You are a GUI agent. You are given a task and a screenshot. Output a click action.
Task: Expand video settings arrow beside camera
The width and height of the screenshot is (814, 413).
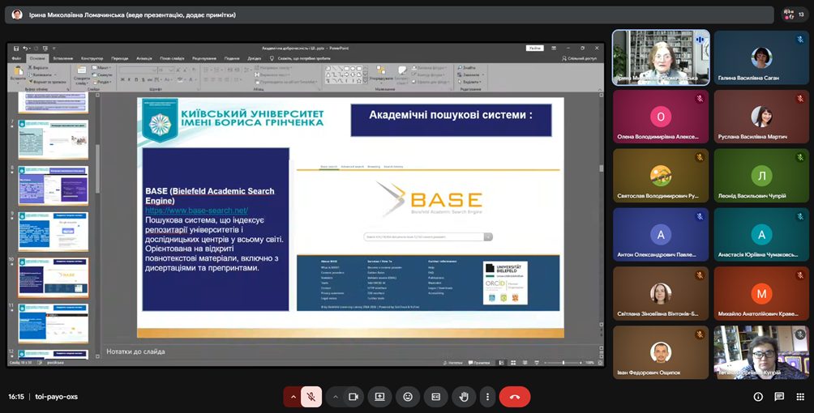(335, 397)
